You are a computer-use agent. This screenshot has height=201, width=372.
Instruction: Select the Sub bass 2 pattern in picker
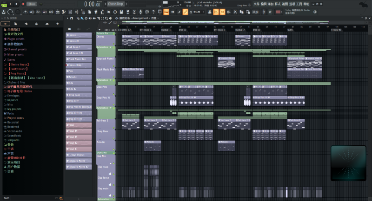click(79, 47)
